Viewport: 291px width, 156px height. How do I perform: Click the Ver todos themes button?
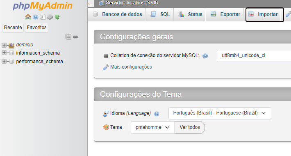(190, 127)
